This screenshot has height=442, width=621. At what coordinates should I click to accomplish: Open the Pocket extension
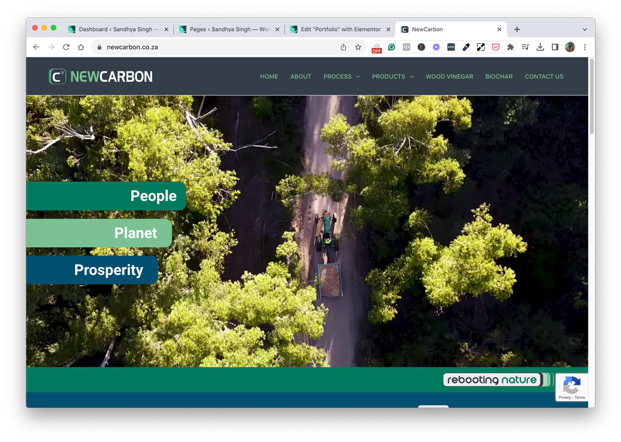click(x=496, y=47)
